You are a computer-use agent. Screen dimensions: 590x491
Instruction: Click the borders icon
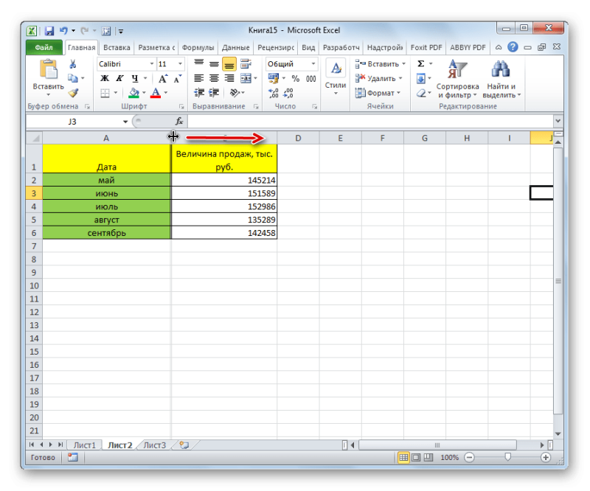(x=105, y=93)
